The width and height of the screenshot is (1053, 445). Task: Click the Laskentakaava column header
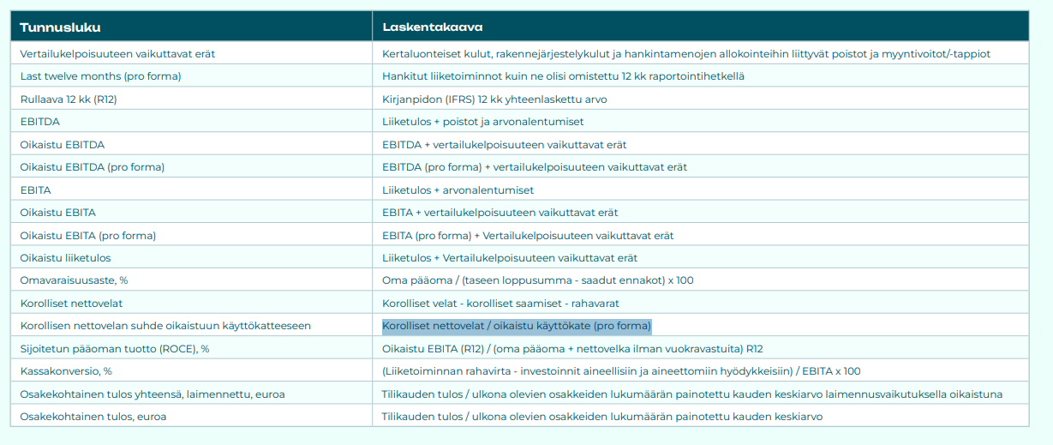pos(432,27)
